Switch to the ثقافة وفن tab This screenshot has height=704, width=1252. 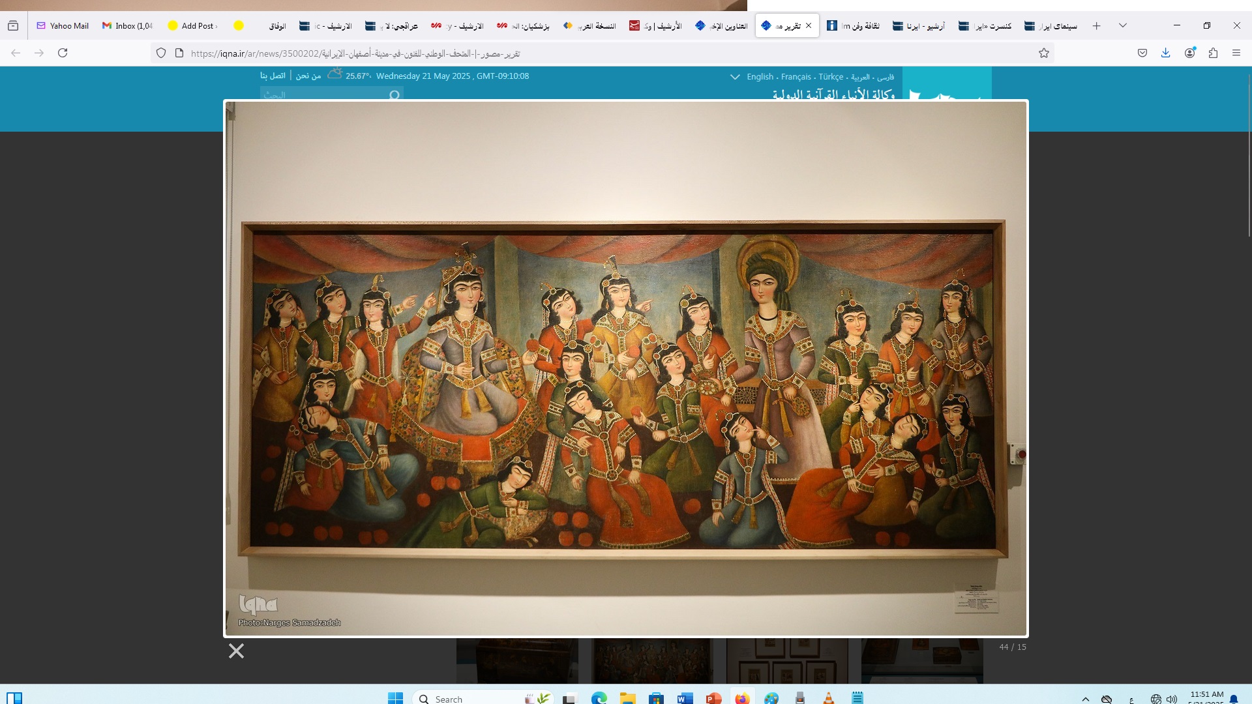853,25
